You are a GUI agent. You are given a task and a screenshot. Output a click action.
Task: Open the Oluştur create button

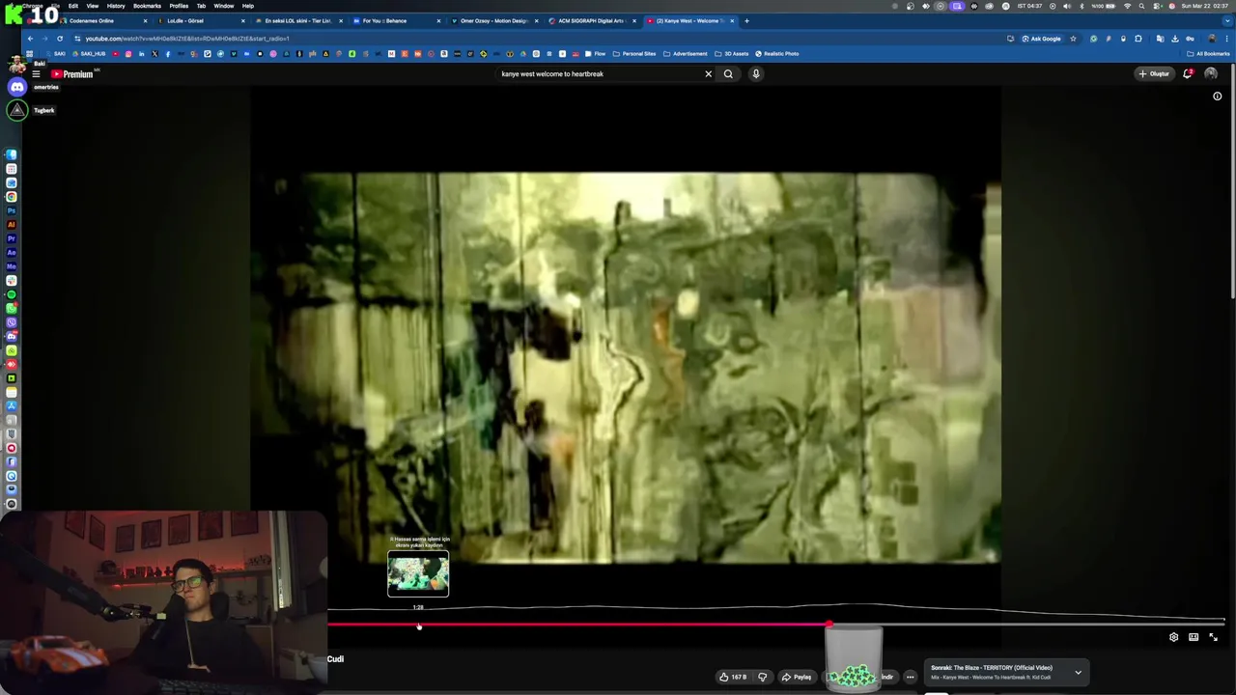point(1154,73)
